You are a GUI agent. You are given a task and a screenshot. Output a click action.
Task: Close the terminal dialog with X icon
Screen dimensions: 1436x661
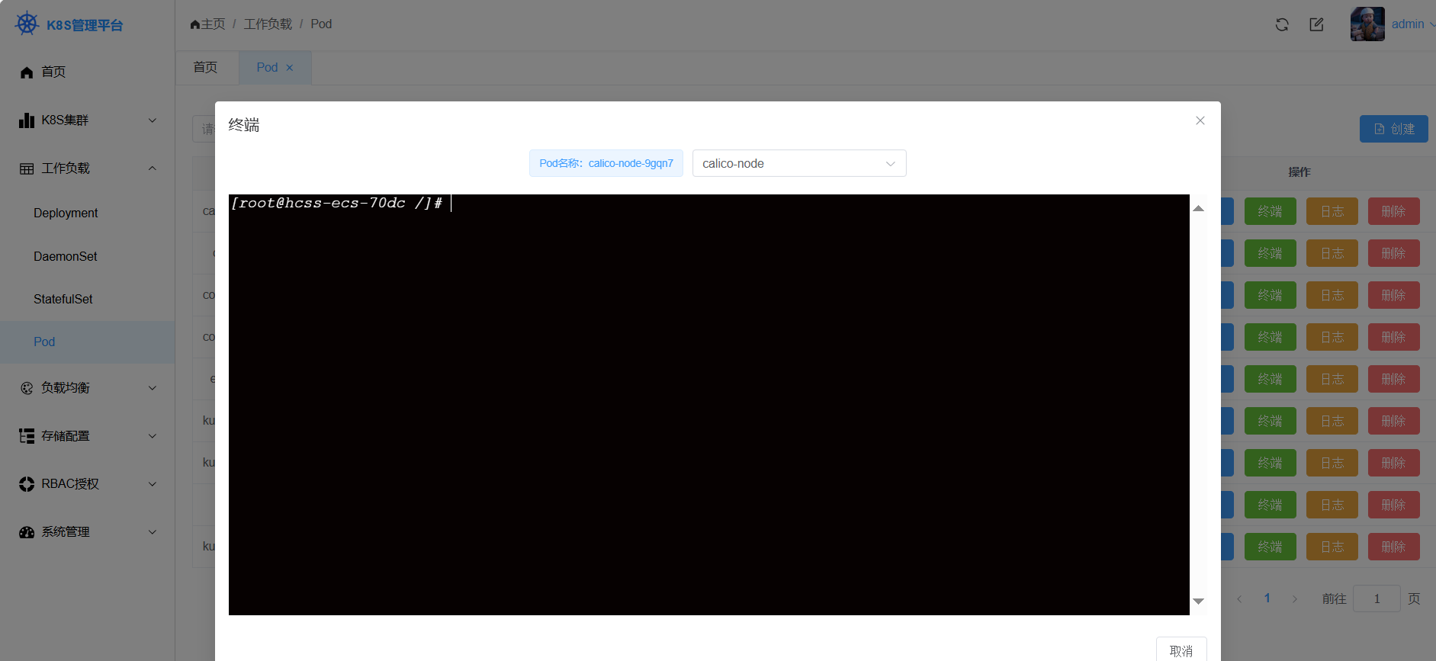(1200, 120)
